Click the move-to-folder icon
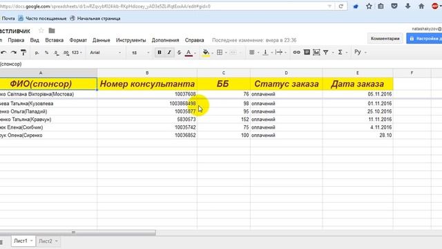Viewport: 442px width, 249px height. click(52, 30)
